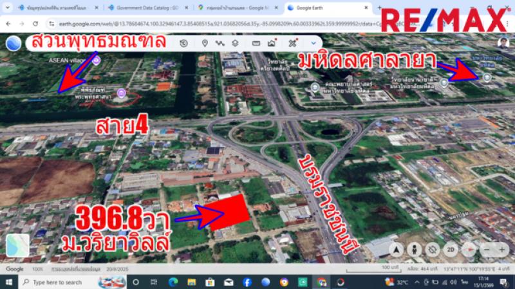Activate the ruler measure tool
Image resolution: width=515 pixels, height=289 pixels.
(x=256, y=43)
